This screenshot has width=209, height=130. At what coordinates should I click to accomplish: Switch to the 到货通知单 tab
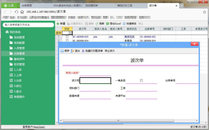(x=92, y=6)
